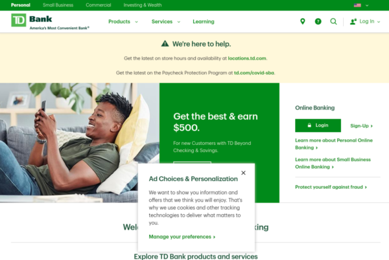Click the TD Bank logo
The height and width of the screenshot is (260, 389).
(x=19, y=20)
